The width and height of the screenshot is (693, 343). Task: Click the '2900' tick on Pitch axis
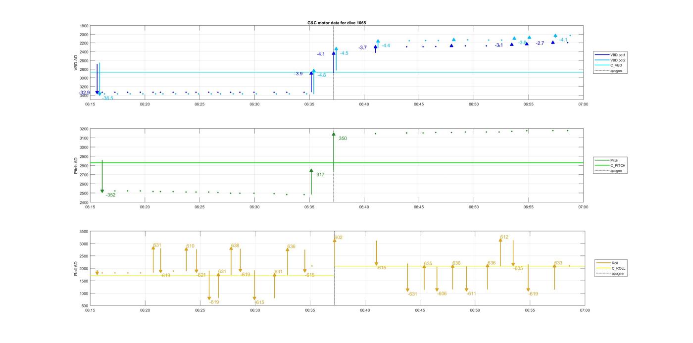[x=84, y=156]
